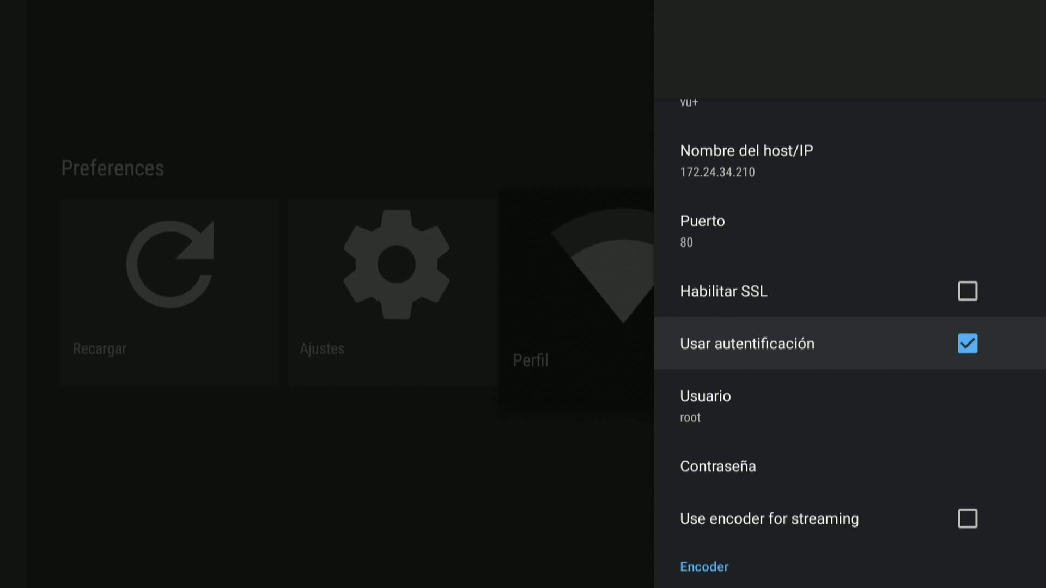Open the Contraseña password entry
This screenshot has height=588, width=1046.
[x=718, y=467]
